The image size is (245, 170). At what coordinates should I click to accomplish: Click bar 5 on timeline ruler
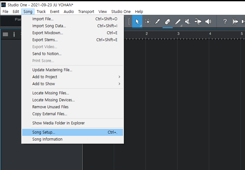tap(242, 34)
